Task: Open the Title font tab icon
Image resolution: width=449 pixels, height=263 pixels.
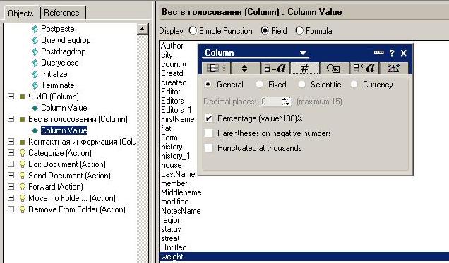Action: [x=364, y=68]
